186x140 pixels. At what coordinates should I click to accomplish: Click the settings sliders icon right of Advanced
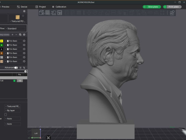24,68
